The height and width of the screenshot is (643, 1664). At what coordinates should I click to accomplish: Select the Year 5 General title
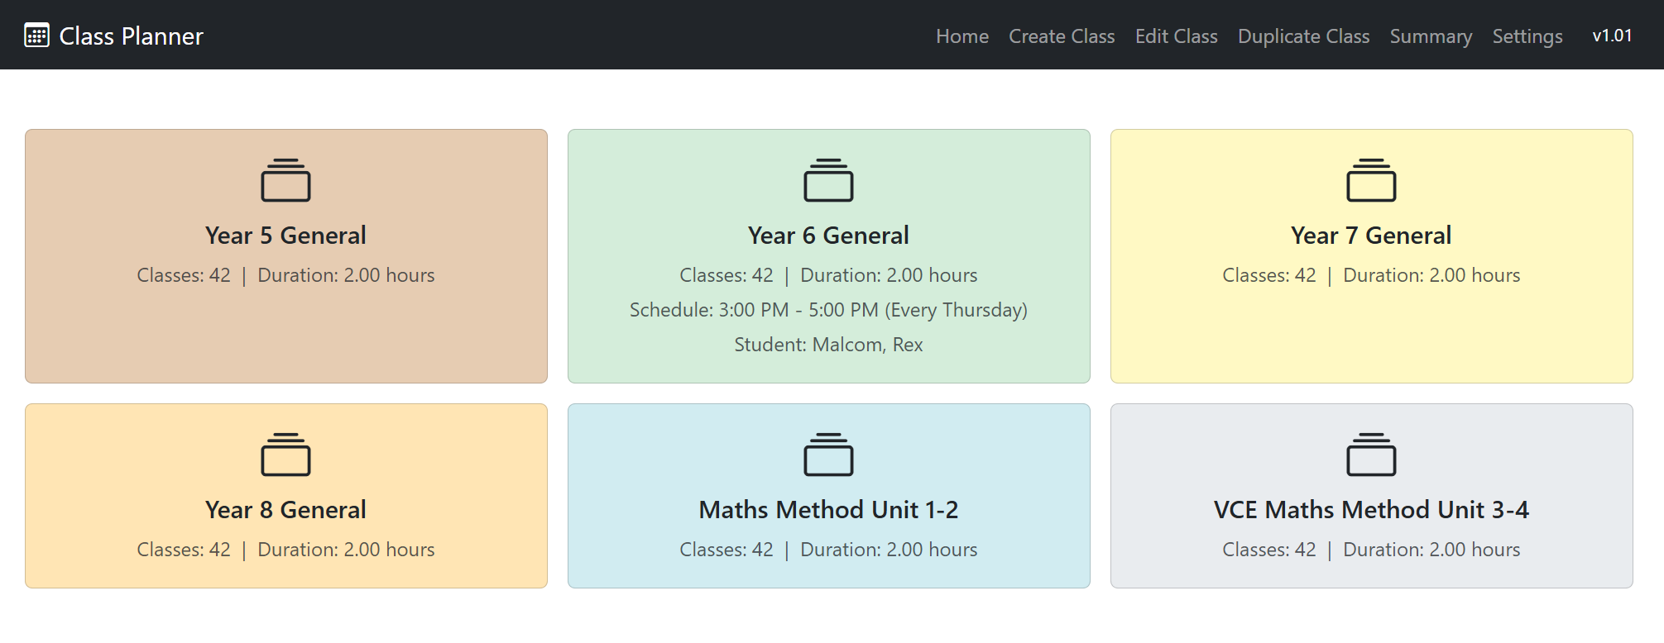click(286, 236)
